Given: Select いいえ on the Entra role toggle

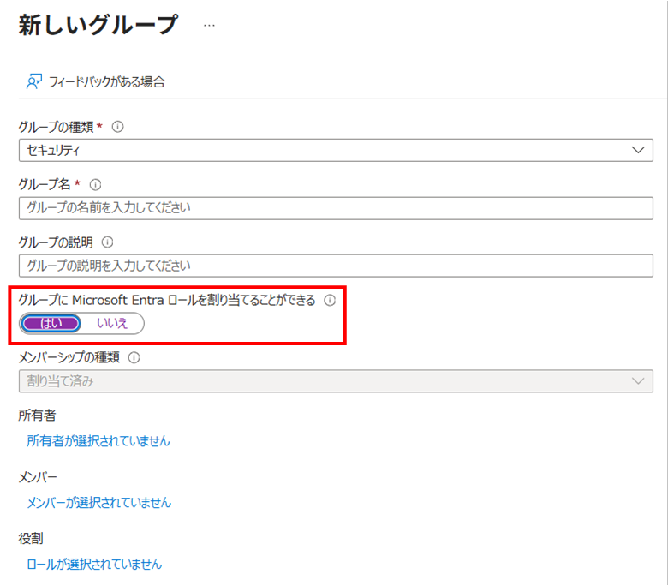Looking at the screenshot, I should click(112, 323).
